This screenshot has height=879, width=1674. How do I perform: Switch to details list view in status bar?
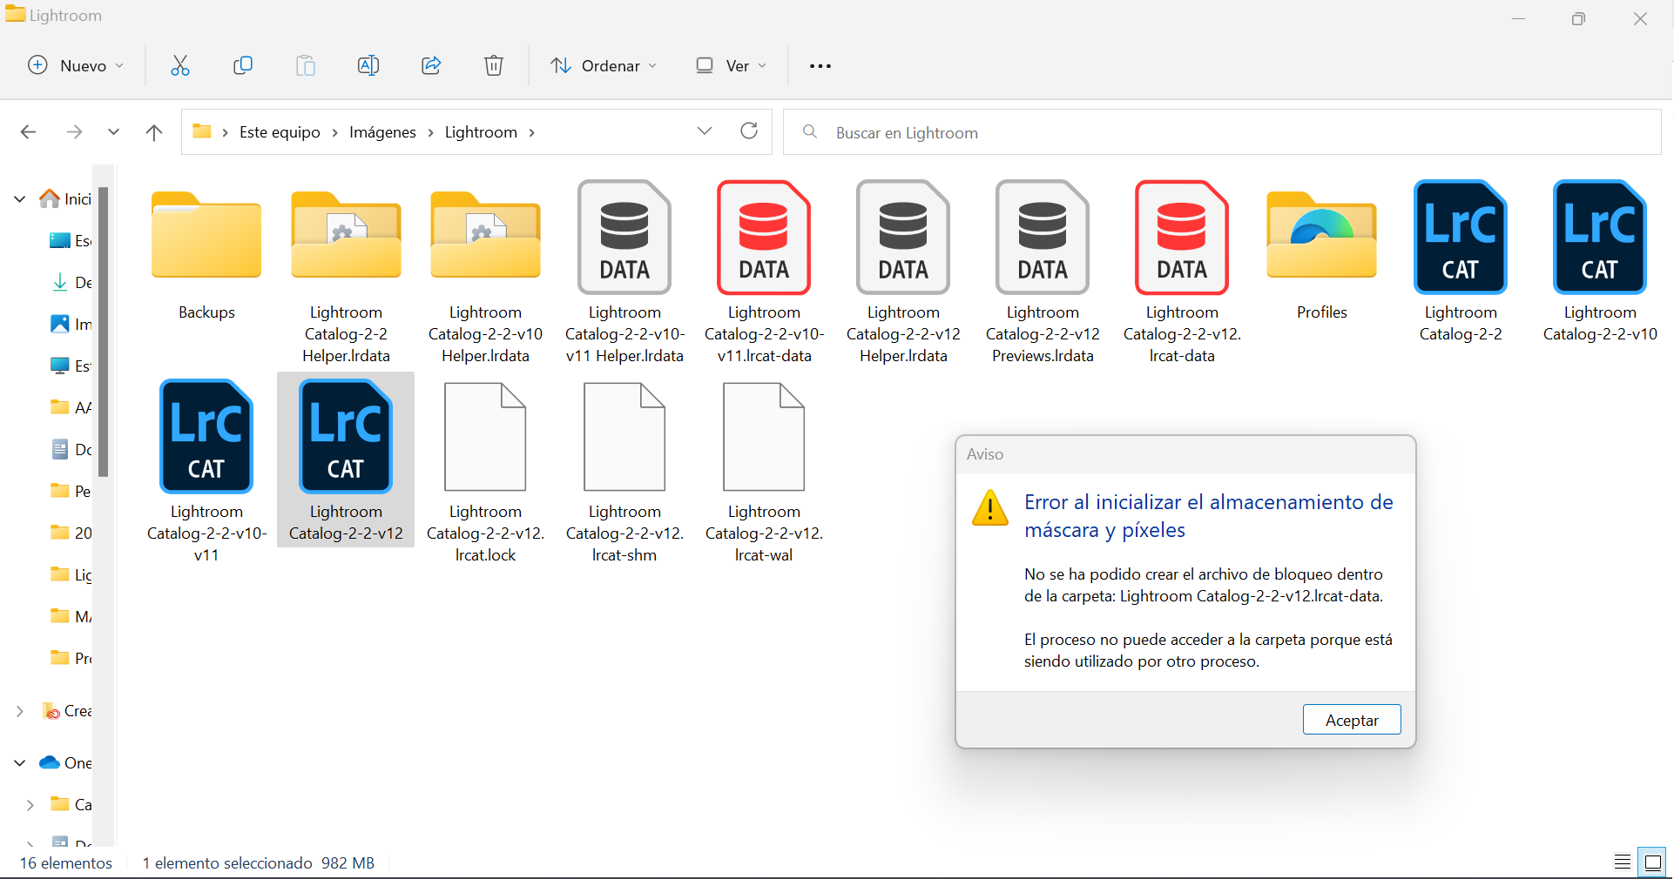point(1622,862)
